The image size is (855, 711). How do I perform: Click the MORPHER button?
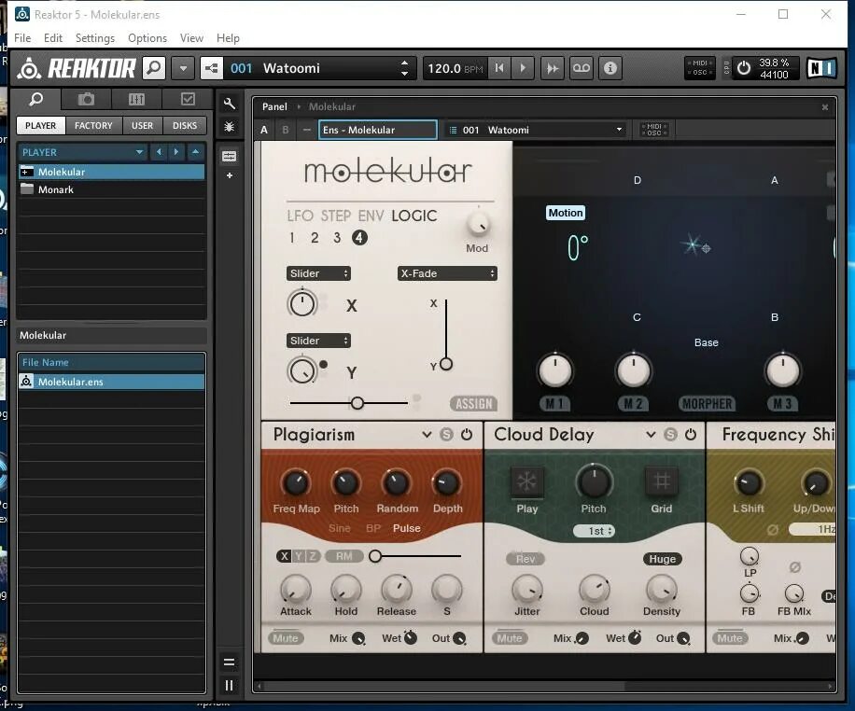[x=707, y=404]
